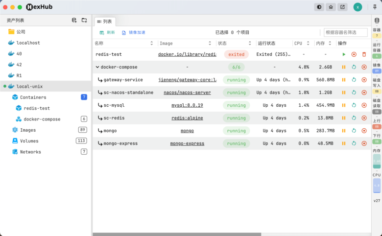Toggle the dark/light theme icon
Screen dimensions: 382x236
(319, 7)
